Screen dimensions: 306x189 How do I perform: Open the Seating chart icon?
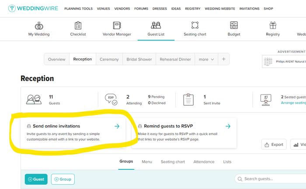tap(195, 26)
